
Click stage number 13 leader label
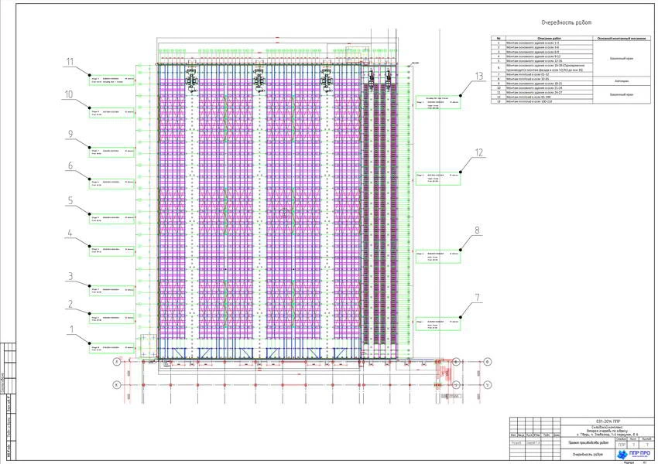[478, 76]
